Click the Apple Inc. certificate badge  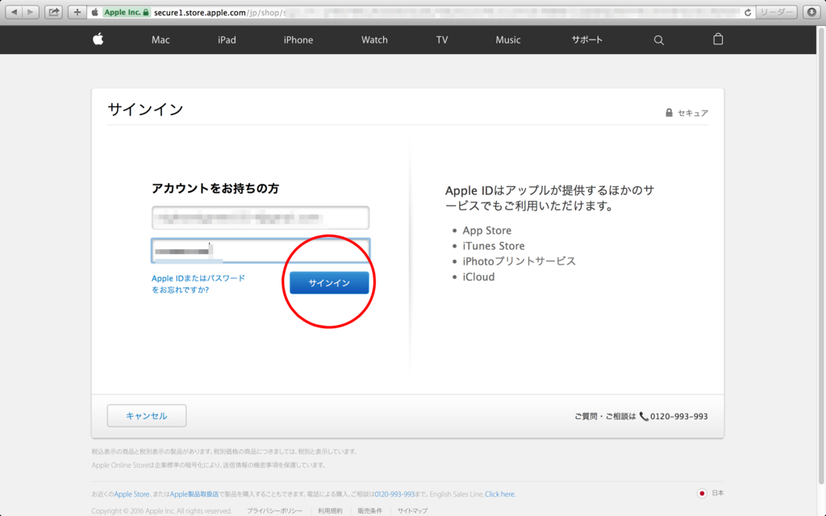(x=126, y=12)
